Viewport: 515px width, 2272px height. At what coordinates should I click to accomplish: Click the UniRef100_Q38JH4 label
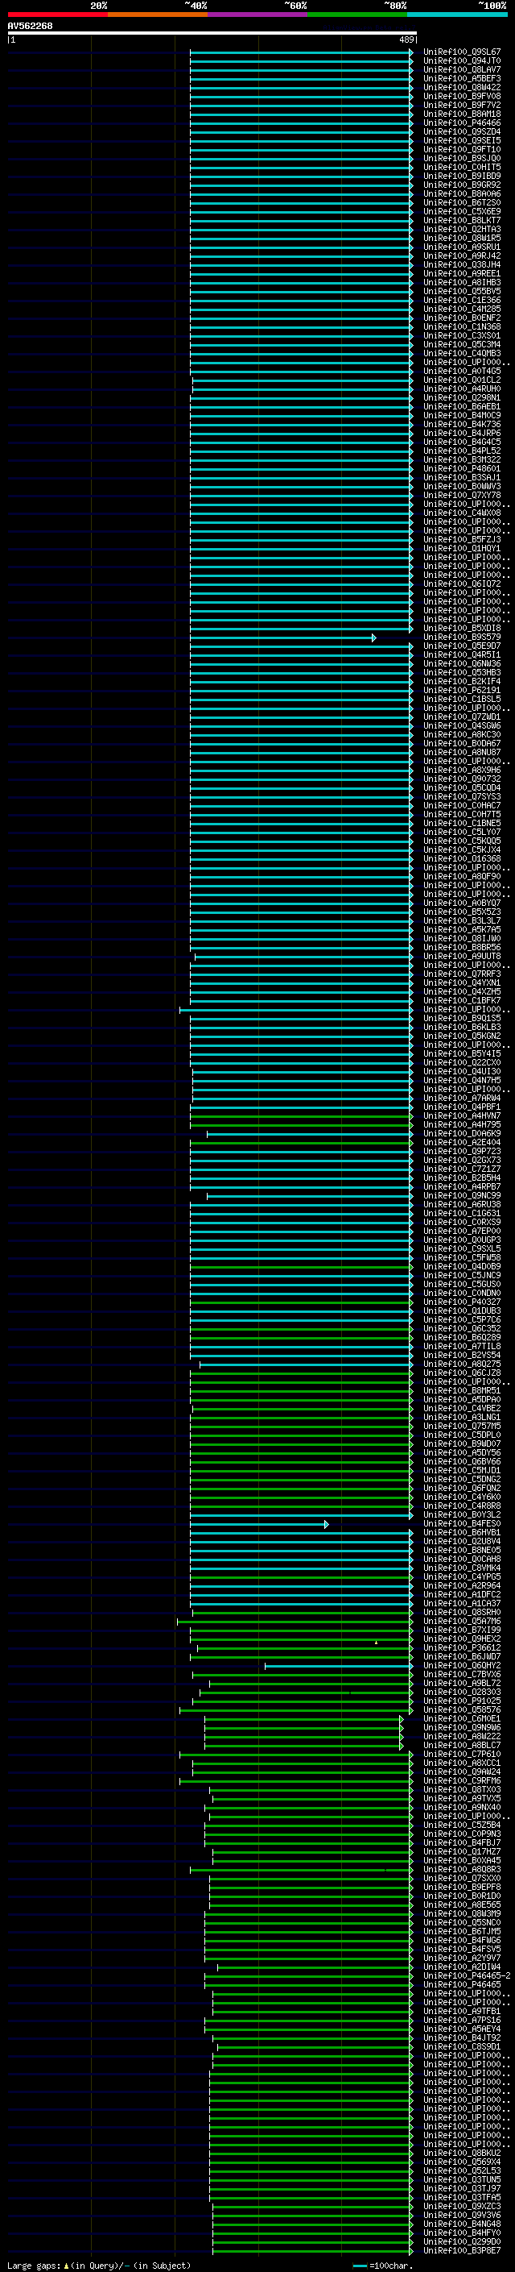click(x=462, y=264)
